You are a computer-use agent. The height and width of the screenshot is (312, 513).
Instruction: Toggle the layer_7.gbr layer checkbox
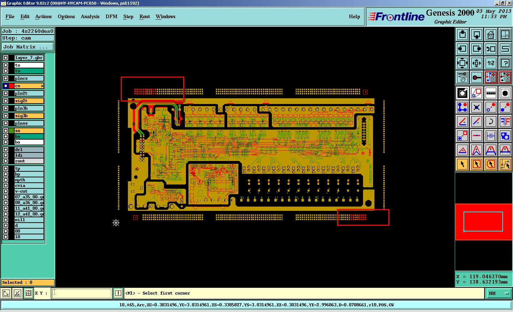(6, 58)
